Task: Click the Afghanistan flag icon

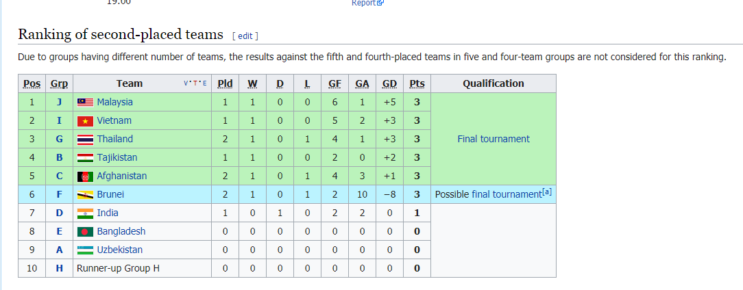Action: (x=85, y=176)
